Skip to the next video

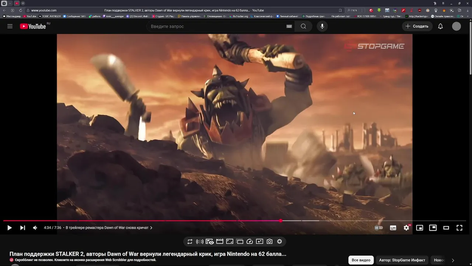point(22,228)
